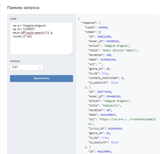
Task: Open the version 5.87 dropdown
Action: click(27, 67)
